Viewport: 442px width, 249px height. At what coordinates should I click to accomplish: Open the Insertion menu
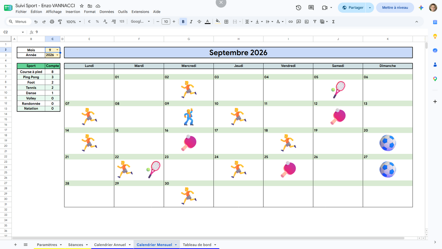[x=73, y=12]
